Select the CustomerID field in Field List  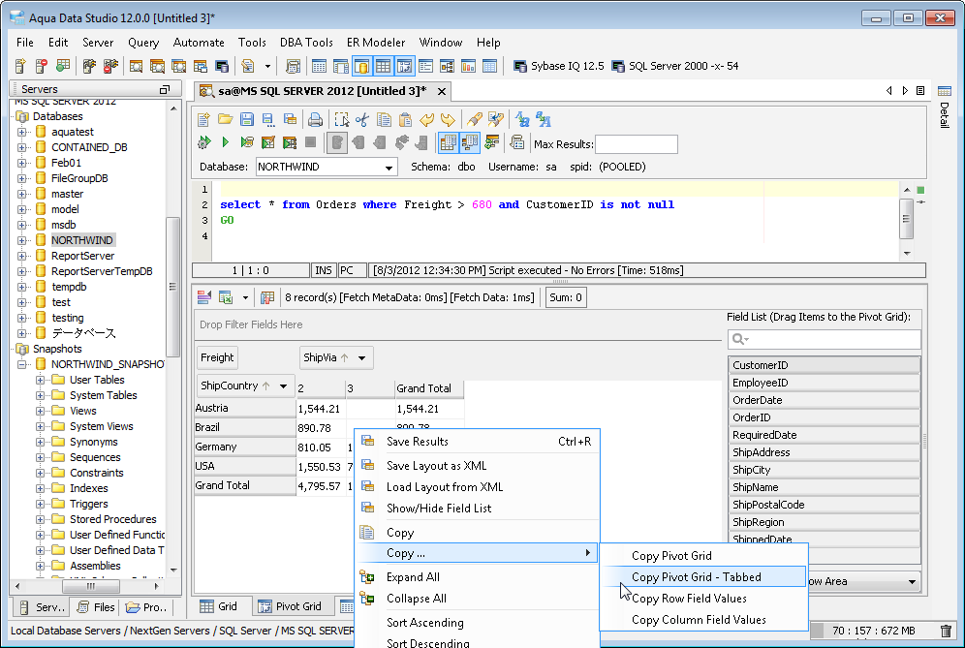coord(823,365)
